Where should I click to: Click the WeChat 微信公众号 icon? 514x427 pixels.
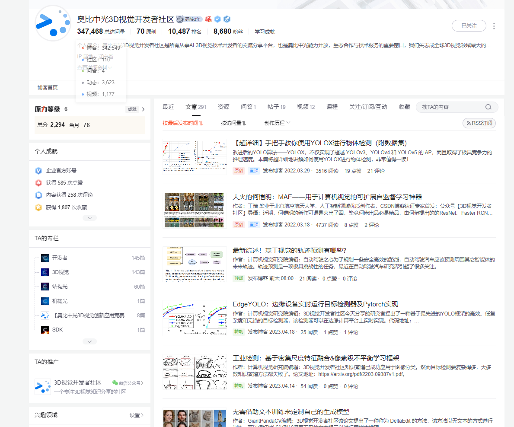pyautogui.click(x=115, y=383)
